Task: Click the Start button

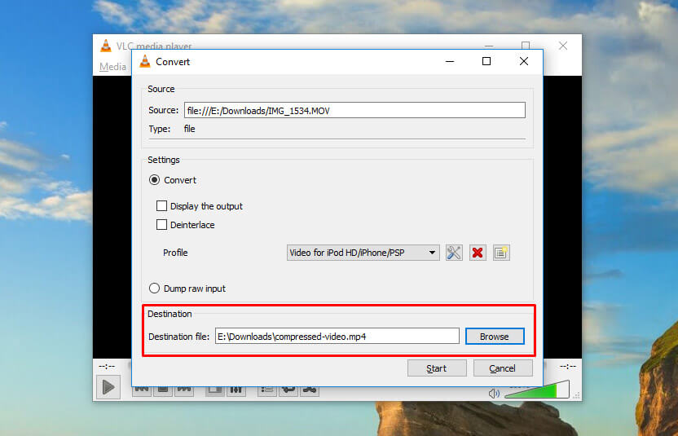Action: click(x=437, y=368)
